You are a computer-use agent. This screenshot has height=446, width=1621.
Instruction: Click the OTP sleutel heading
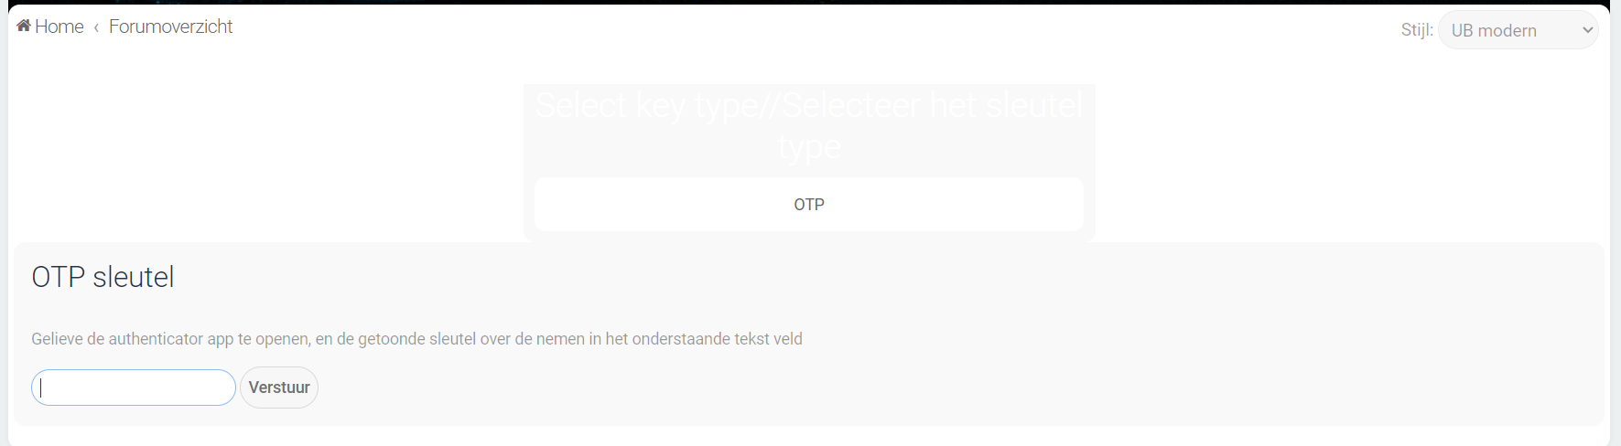103,277
